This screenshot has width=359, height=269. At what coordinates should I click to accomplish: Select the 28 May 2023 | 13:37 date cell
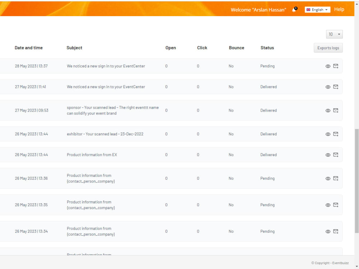click(x=31, y=66)
